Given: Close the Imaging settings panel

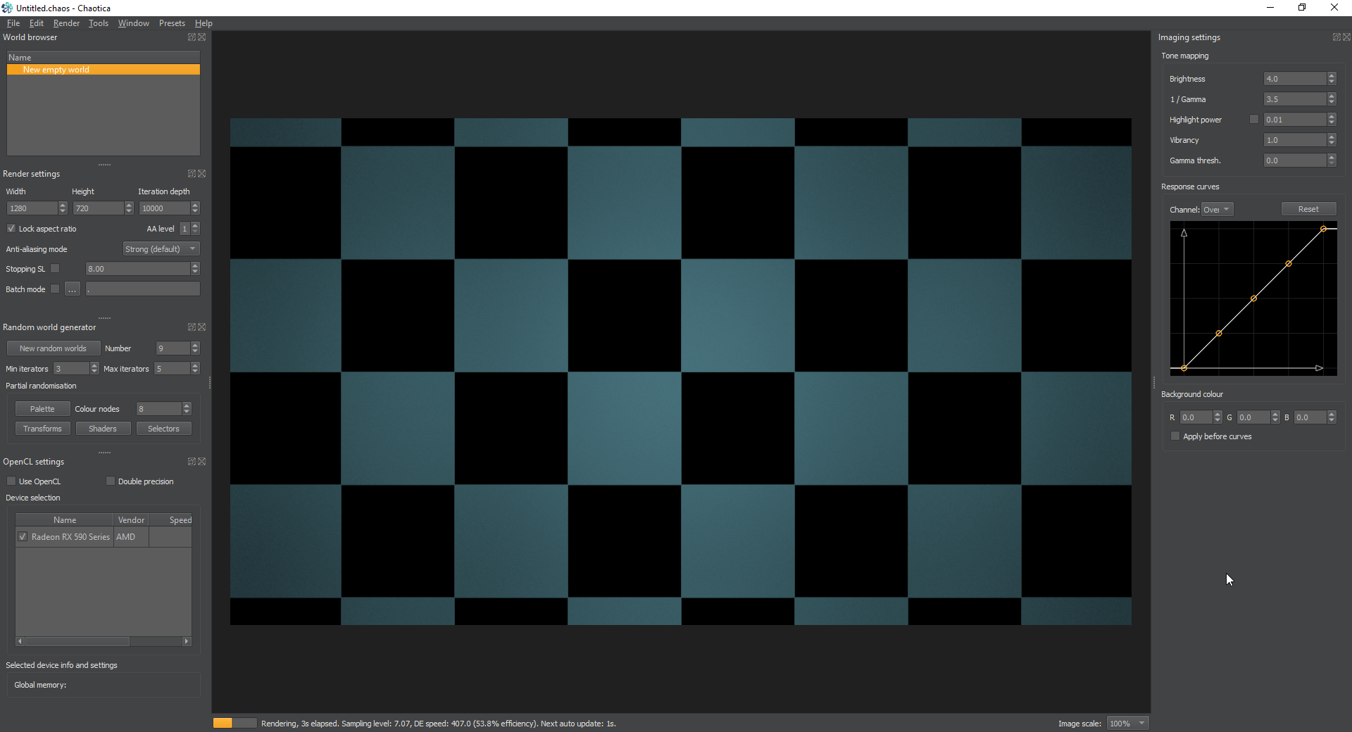Looking at the screenshot, I should 1347,37.
